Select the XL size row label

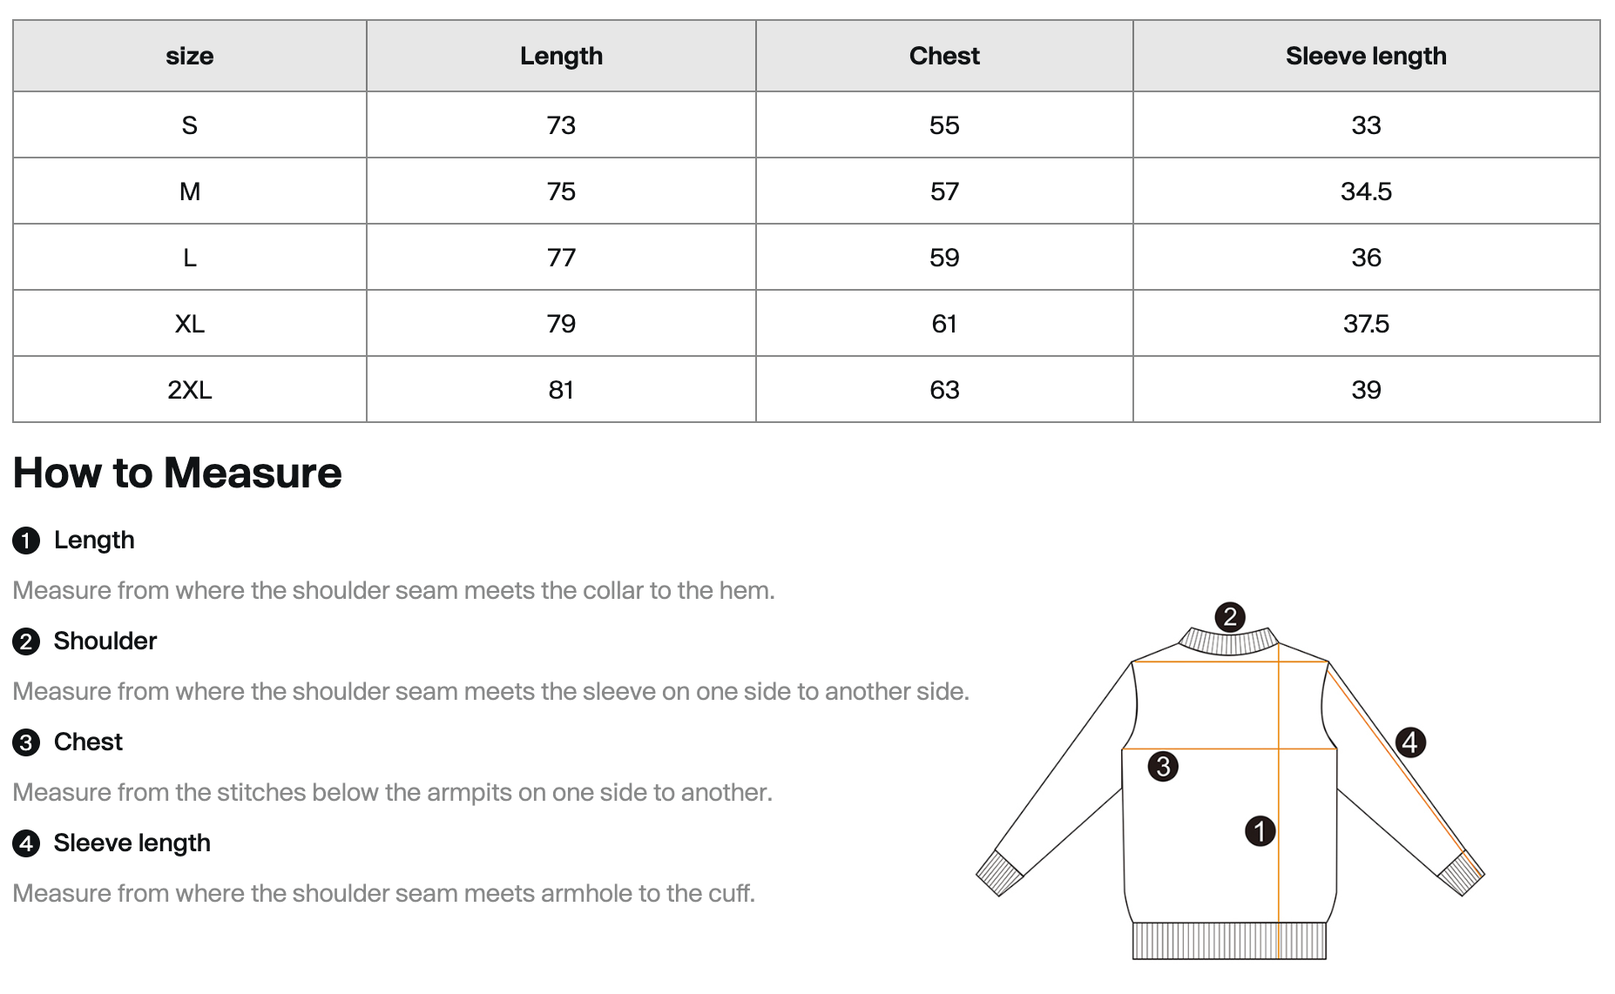click(189, 324)
